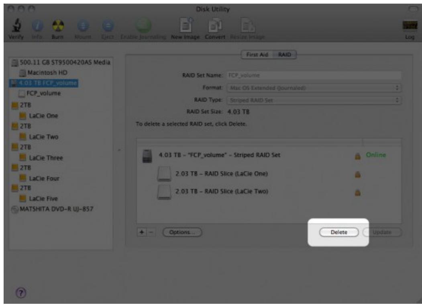This screenshot has width=422, height=305.
Task: Open the Info toolbar icon
Action: pos(37,26)
